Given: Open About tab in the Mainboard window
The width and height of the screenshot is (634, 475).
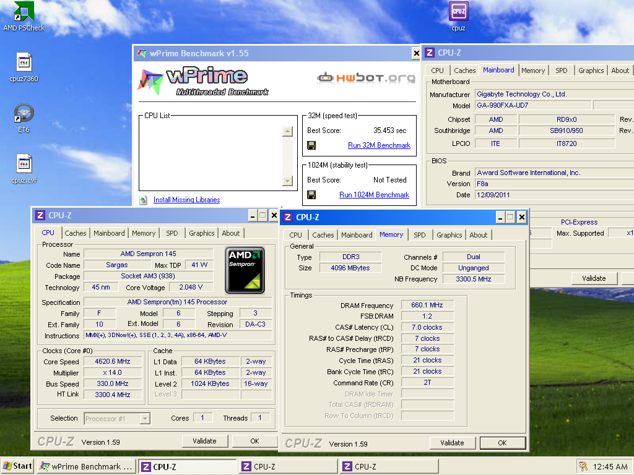Looking at the screenshot, I should [x=620, y=71].
